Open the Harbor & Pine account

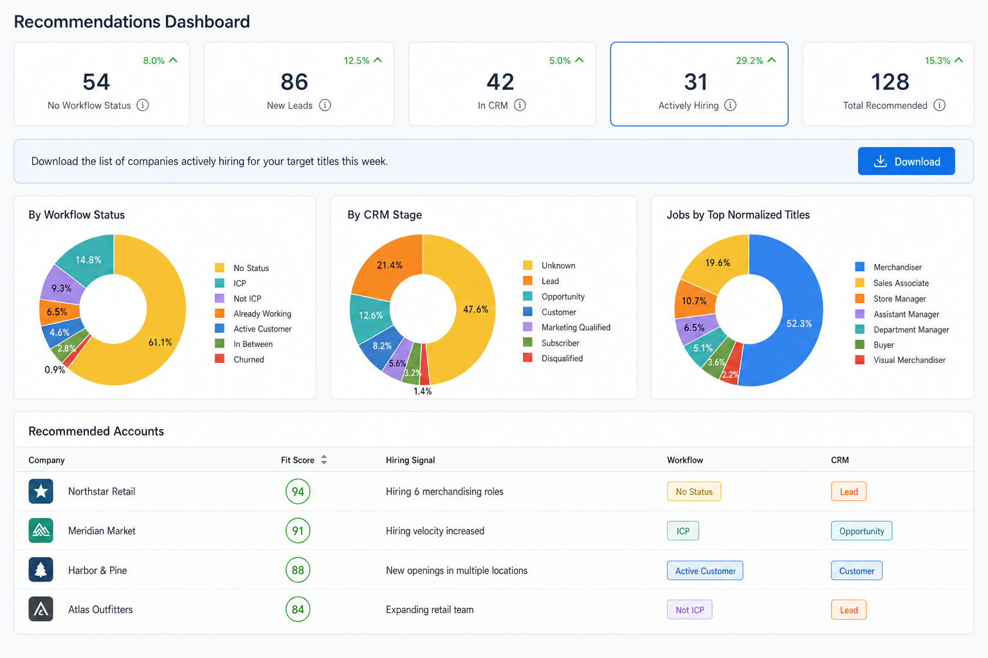[98, 570]
